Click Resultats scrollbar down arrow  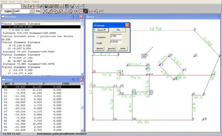tap(82, 74)
